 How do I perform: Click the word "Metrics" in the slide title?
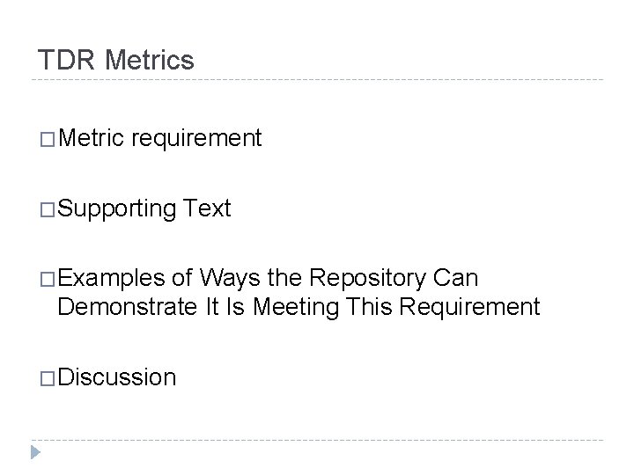point(150,61)
